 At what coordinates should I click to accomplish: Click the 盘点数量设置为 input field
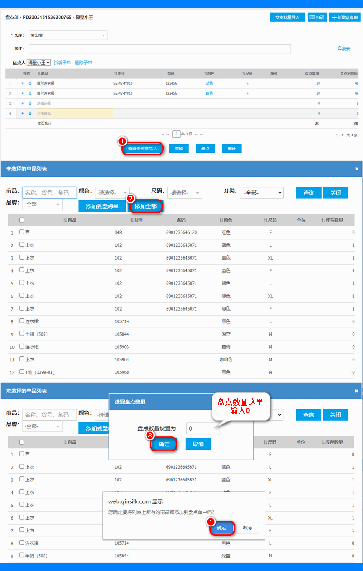click(x=203, y=428)
